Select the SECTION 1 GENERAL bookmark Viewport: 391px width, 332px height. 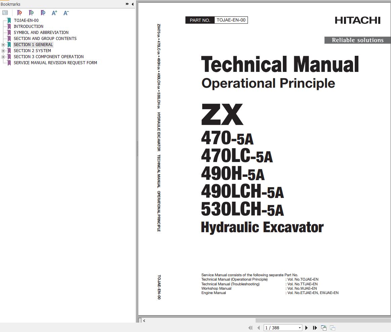point(33,45)
